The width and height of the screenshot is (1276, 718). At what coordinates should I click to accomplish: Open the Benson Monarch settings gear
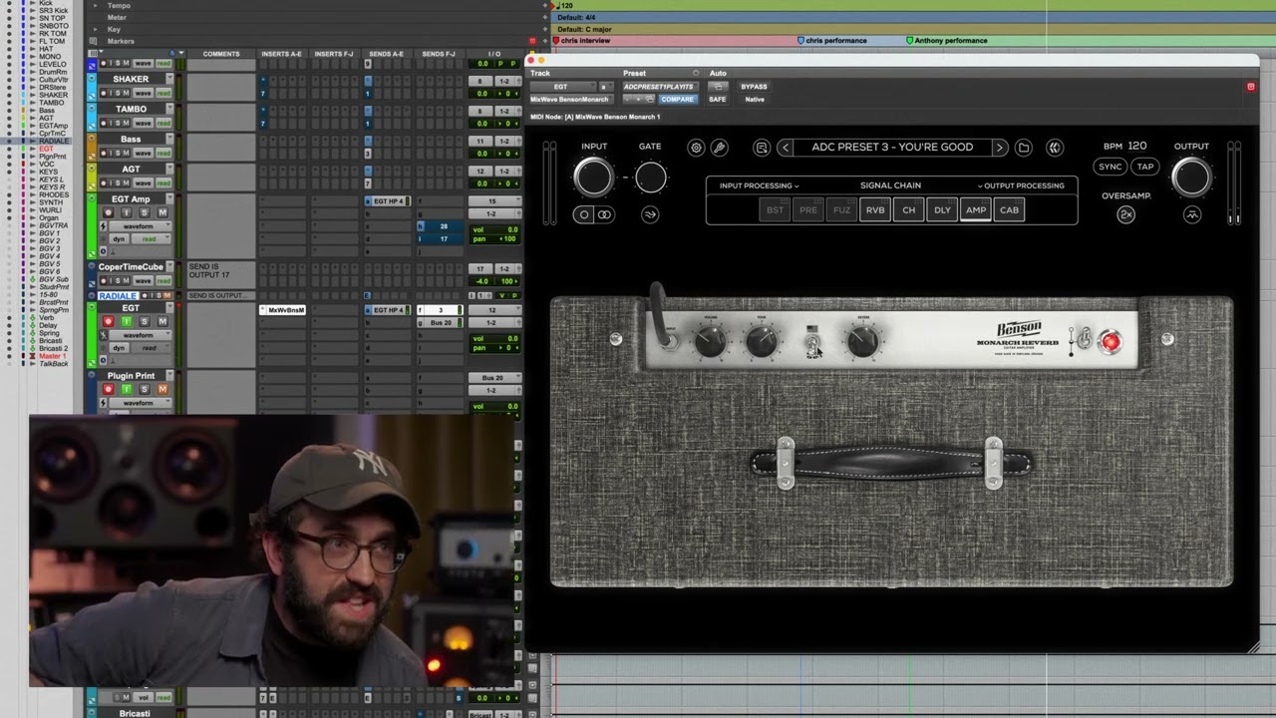[696, 148]
